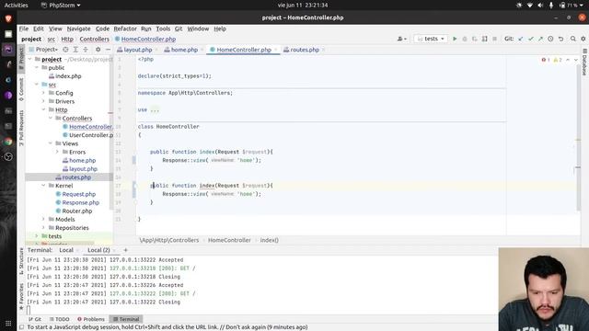This screenshot has width=589, height=331.
Task: Click the Debug bug icon in the toolbar
Action: pyautogui.click(x=465, y=39)
